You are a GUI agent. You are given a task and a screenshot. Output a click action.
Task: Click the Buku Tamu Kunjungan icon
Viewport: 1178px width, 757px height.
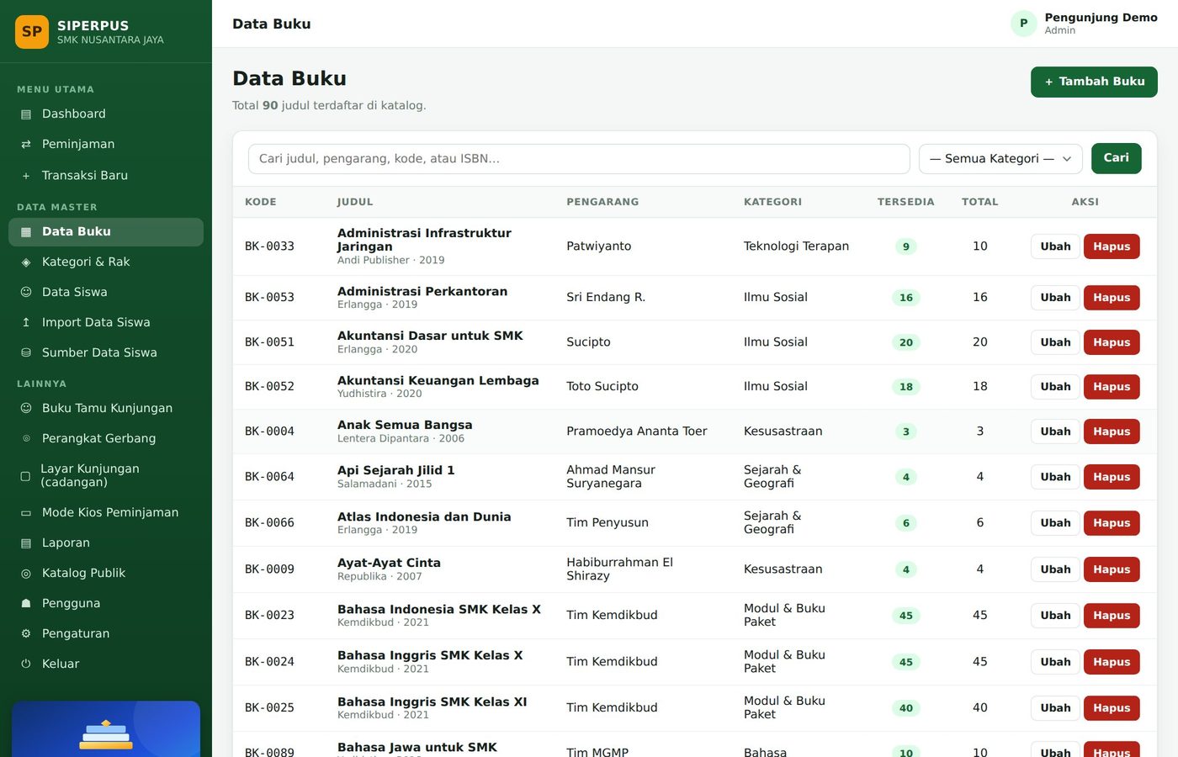tap(26, 409)
